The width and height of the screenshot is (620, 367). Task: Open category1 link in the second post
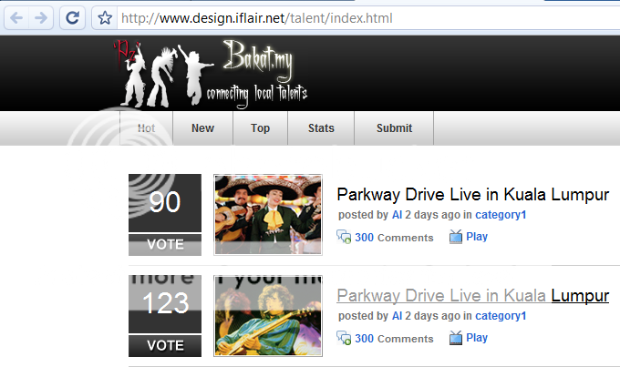501,316
